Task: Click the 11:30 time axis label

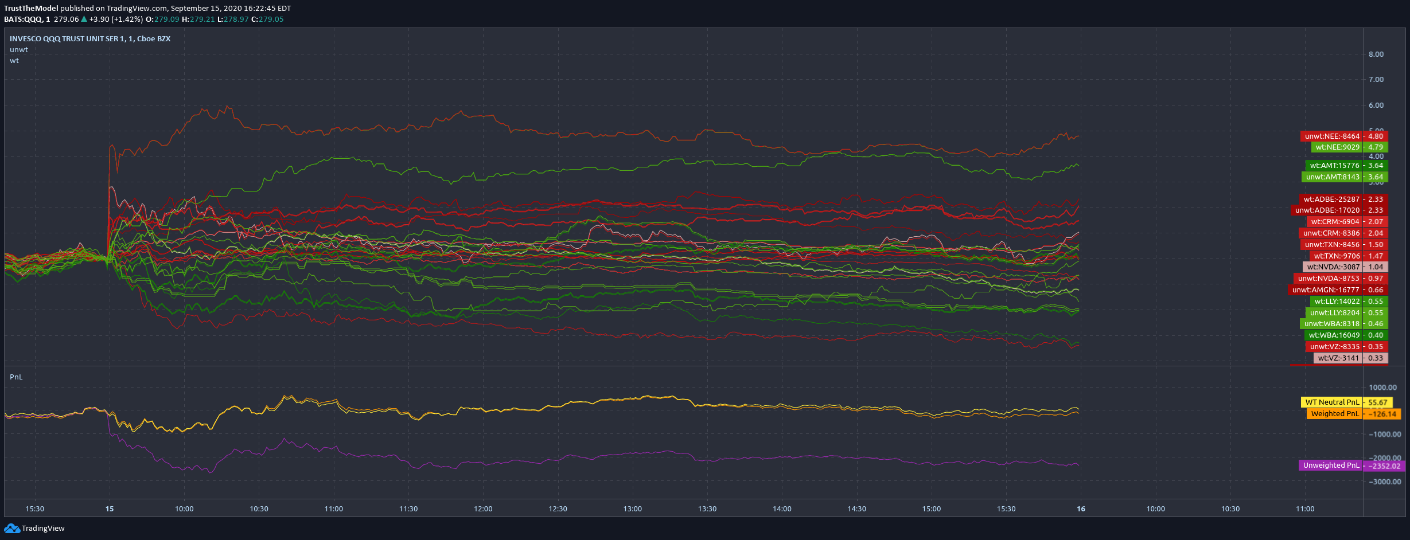Action: tap(408, 508)
